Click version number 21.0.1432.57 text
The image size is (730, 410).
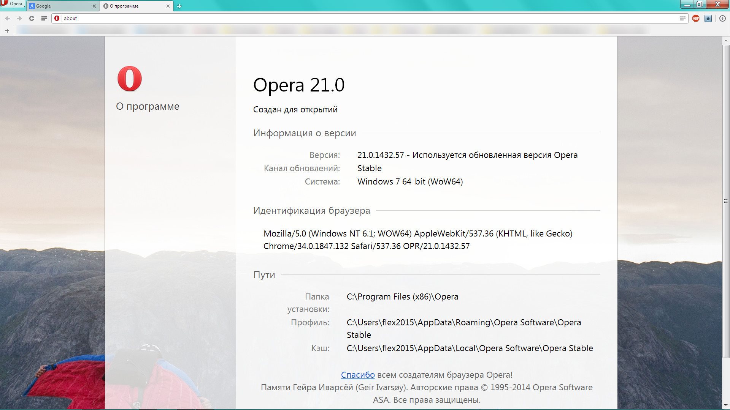pyautogui.click(x=381, y=155)
